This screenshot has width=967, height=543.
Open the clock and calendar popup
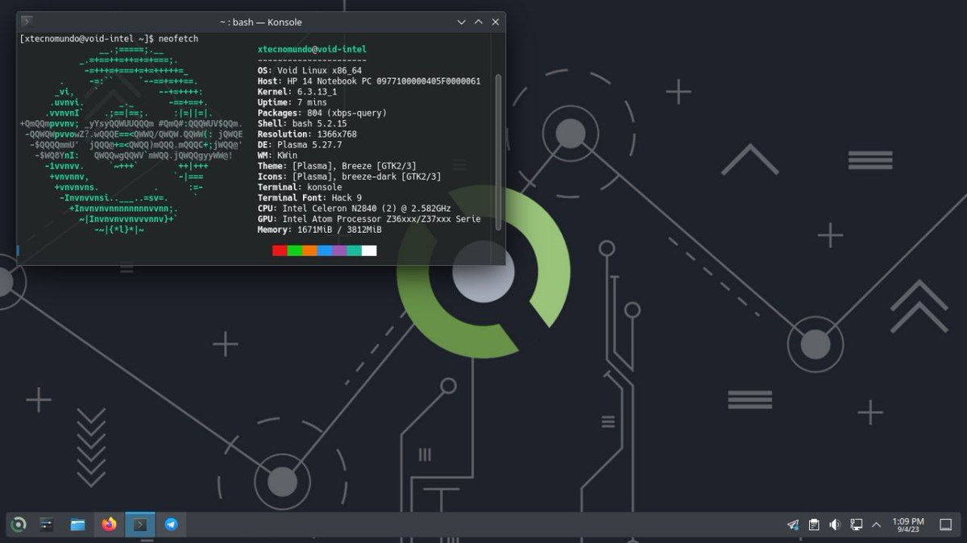pyautogui.click(x=908, y=524)
